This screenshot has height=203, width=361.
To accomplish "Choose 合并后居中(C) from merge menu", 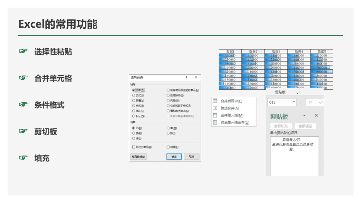I will click(233, 101).
